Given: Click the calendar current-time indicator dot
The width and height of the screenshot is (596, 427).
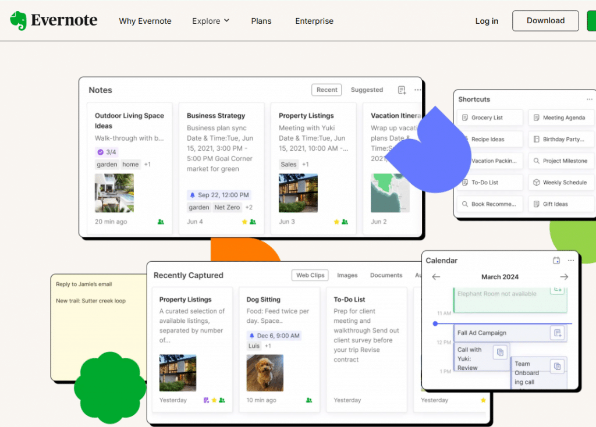Looking at the screenshot, I should tap(435, 323).
